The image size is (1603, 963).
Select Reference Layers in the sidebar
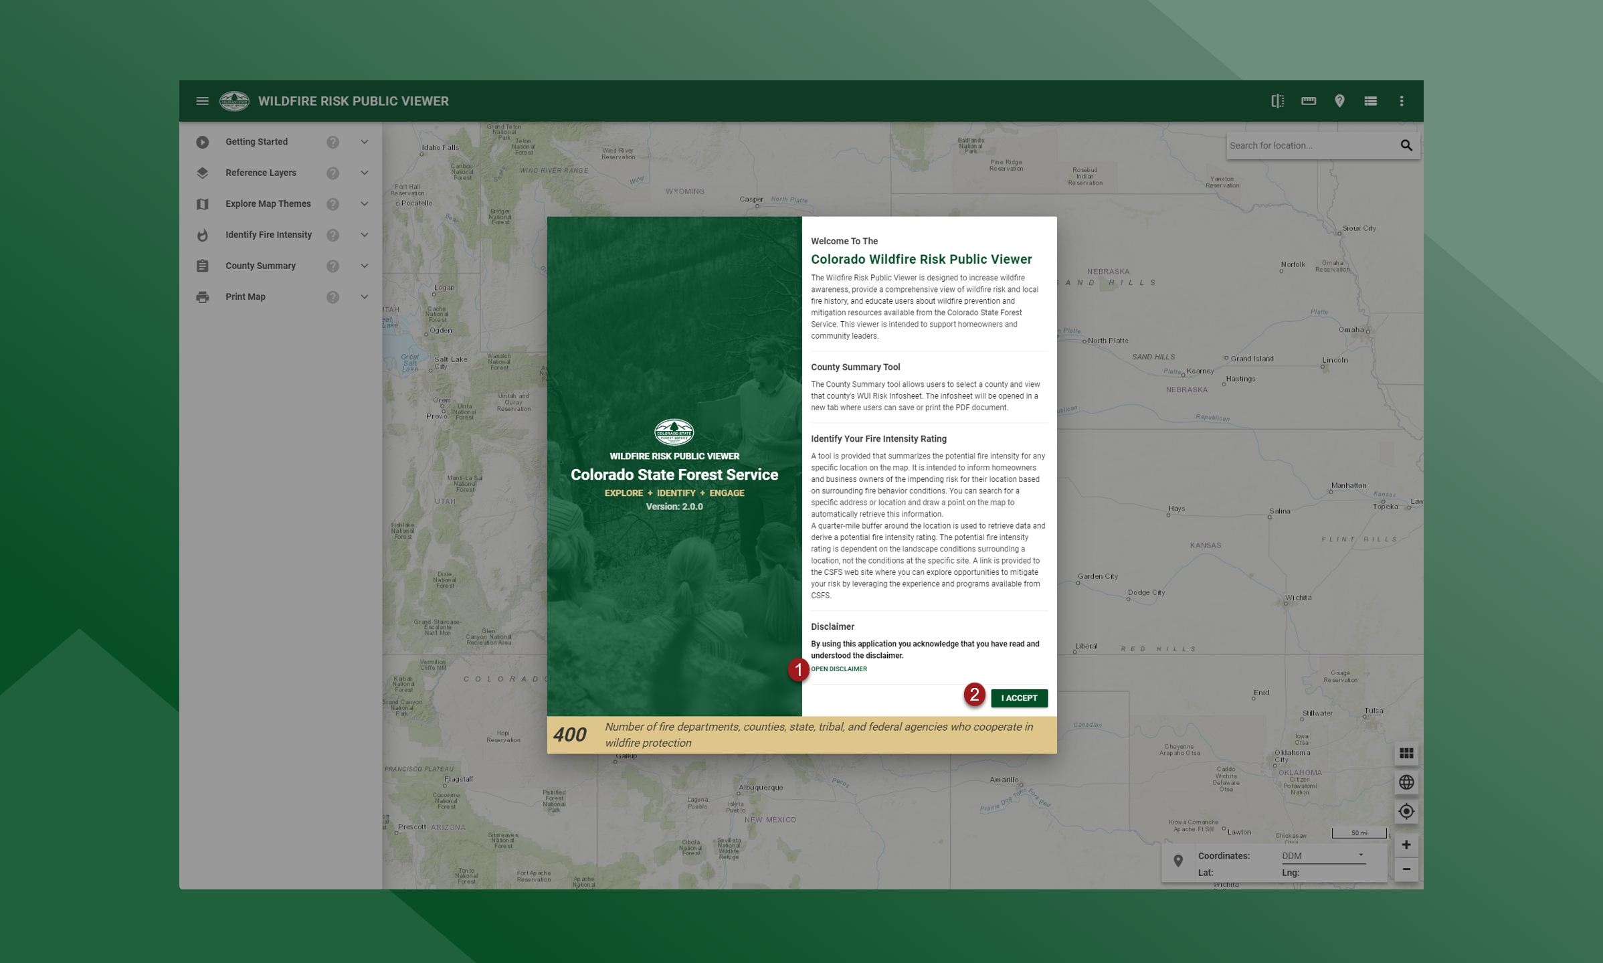pyautogui.click(x=260, y=173)
